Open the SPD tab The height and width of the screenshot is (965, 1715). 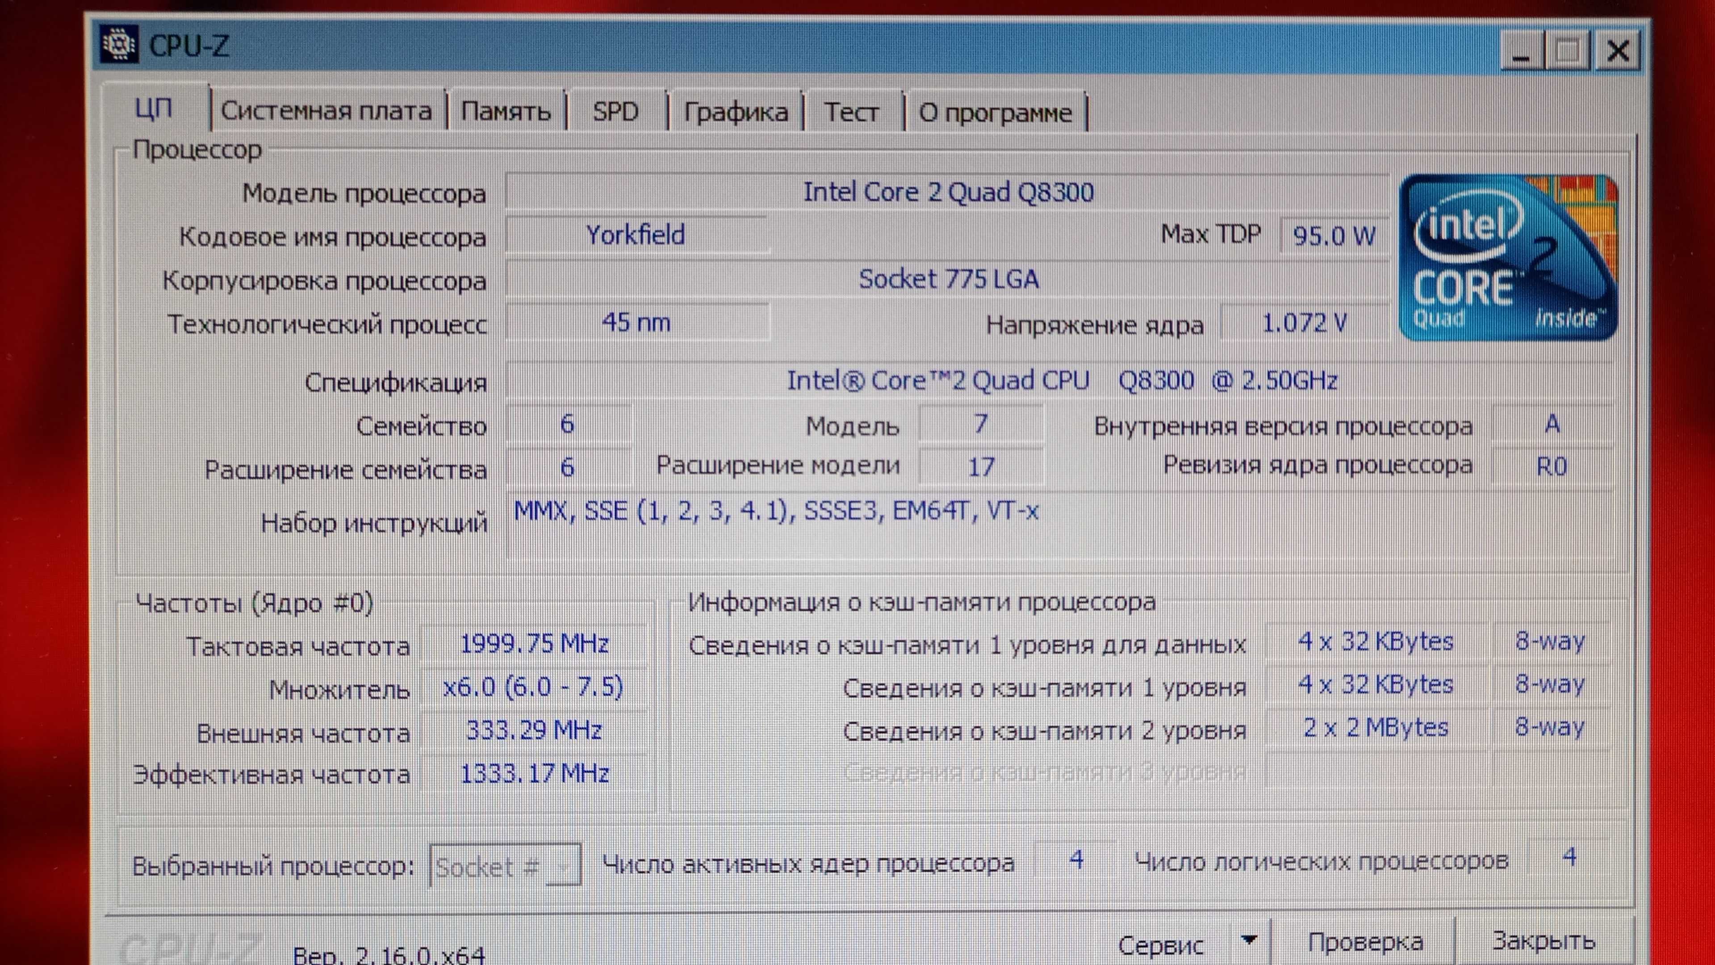point(616,111)
